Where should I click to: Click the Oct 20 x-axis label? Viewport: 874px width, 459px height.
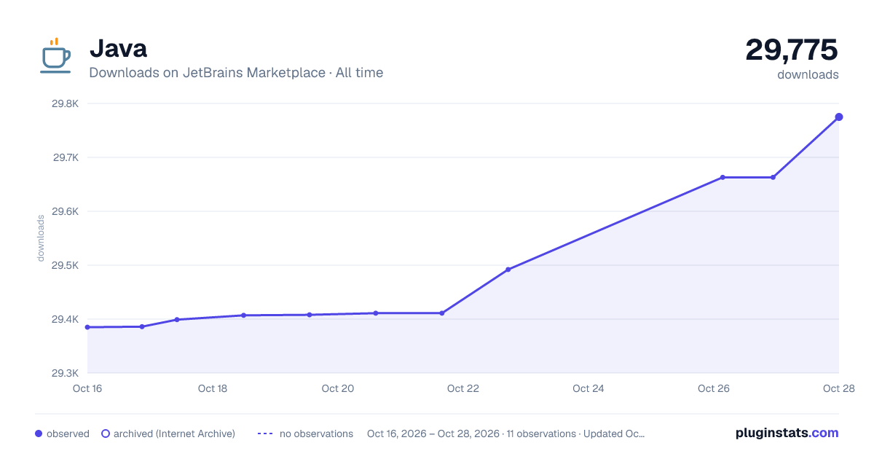click(x=338, y=388)
